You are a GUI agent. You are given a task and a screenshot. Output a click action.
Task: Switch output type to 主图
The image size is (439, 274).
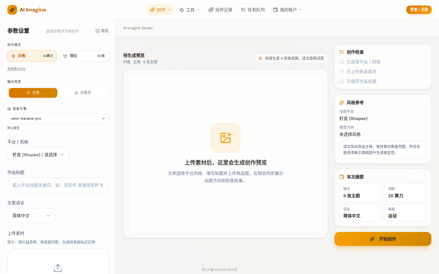[x=33, y=93]
